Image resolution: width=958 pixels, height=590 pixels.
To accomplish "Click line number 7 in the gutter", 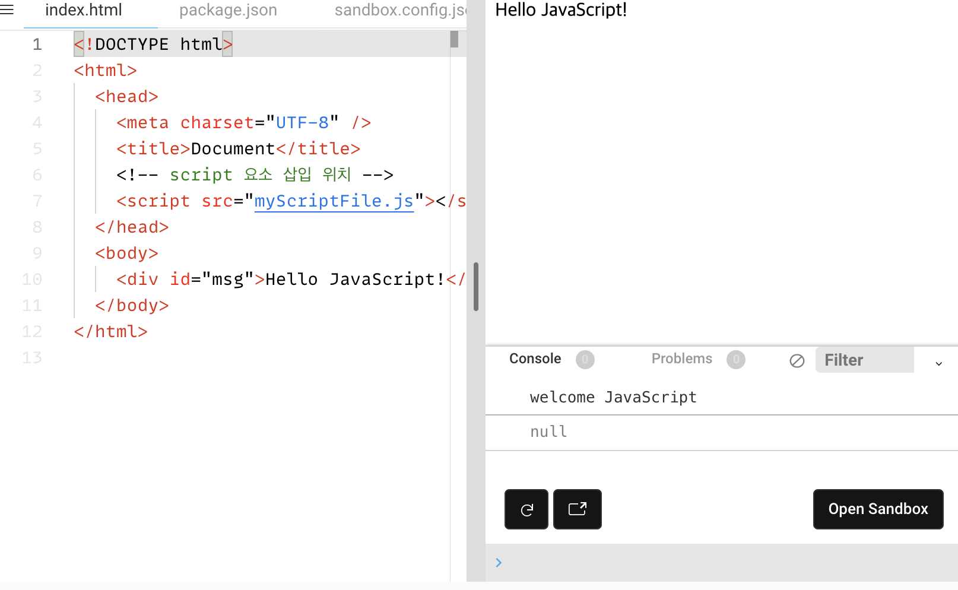I will (37, 201).
